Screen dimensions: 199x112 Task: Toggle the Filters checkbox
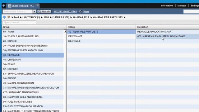click(80, 12)
